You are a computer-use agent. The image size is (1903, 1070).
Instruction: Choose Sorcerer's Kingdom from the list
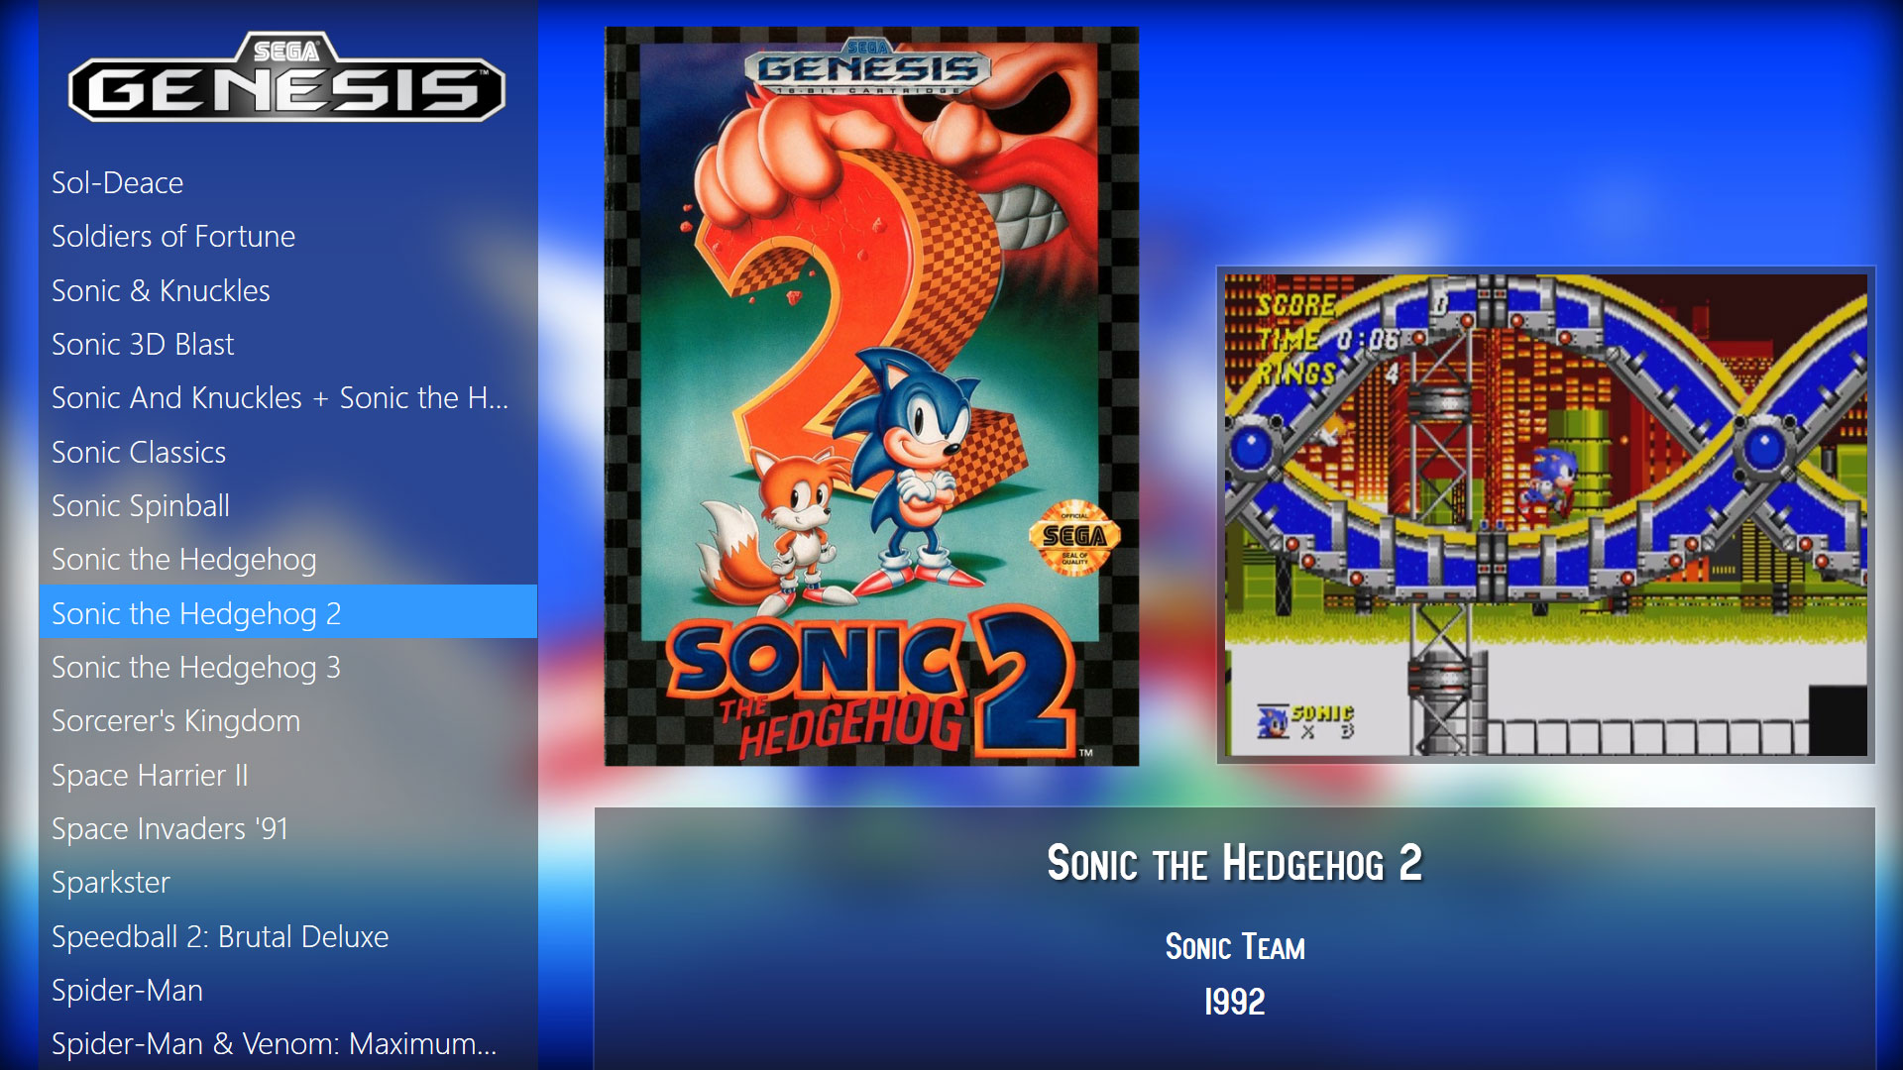click(287, 720)
